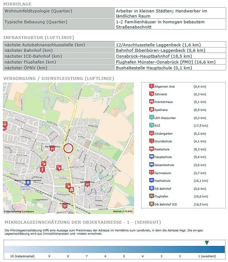Screen dimensions: 228x262
Task: Click the red circle location marker on map
Action: coord(68,148)
